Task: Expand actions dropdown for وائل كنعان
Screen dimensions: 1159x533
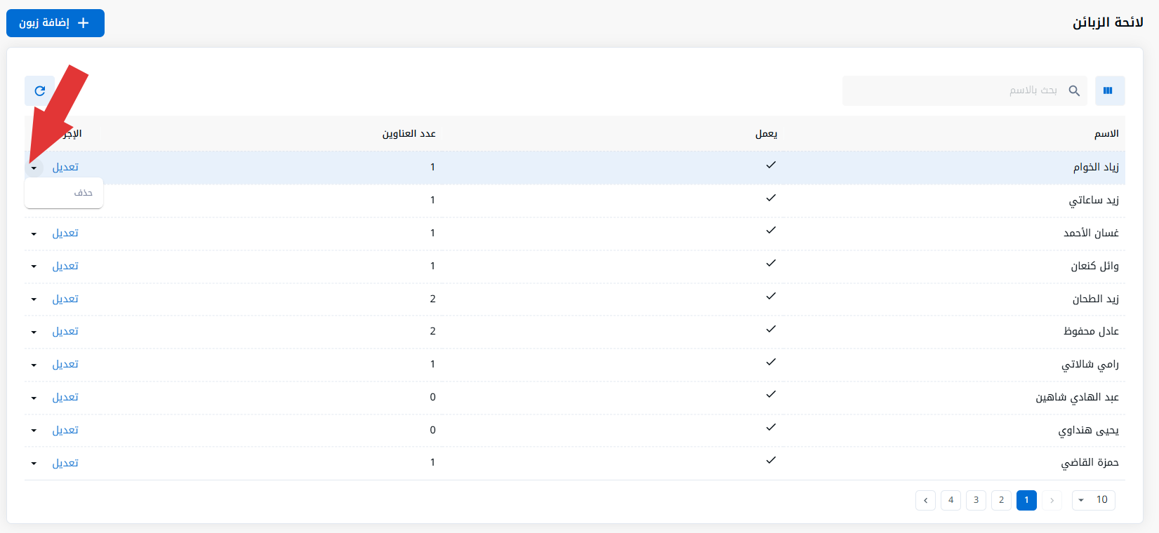Action: click(34, 266)
